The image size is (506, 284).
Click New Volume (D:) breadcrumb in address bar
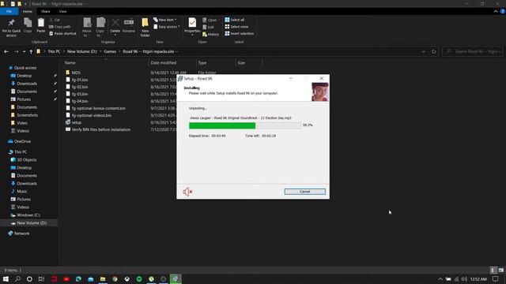[x=82, y=51]
